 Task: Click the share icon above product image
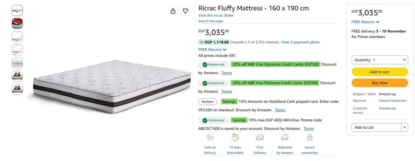coord(173,11)
